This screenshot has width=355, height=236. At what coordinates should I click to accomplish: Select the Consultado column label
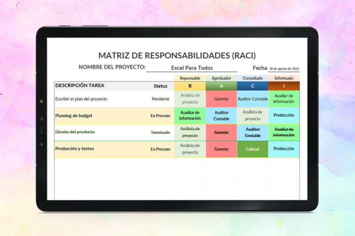[252, 78]
